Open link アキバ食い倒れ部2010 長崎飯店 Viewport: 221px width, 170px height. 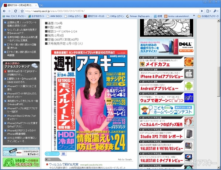(22, 53)
